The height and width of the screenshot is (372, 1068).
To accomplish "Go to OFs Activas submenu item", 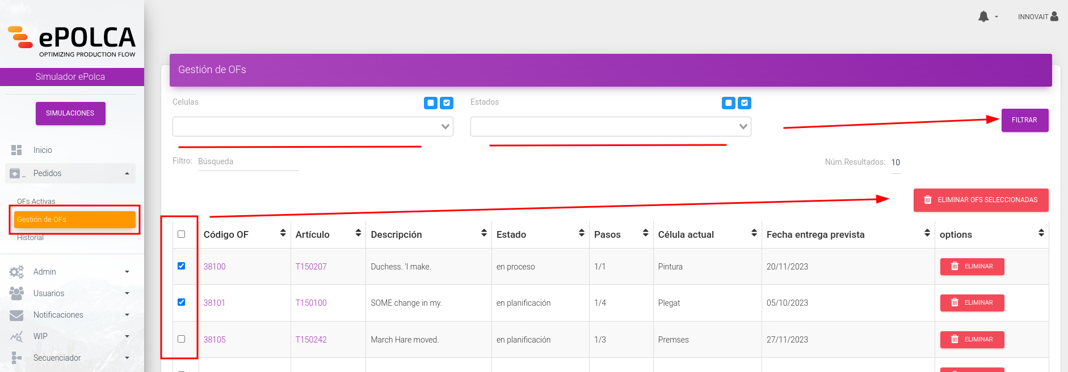I will (36, 201).
